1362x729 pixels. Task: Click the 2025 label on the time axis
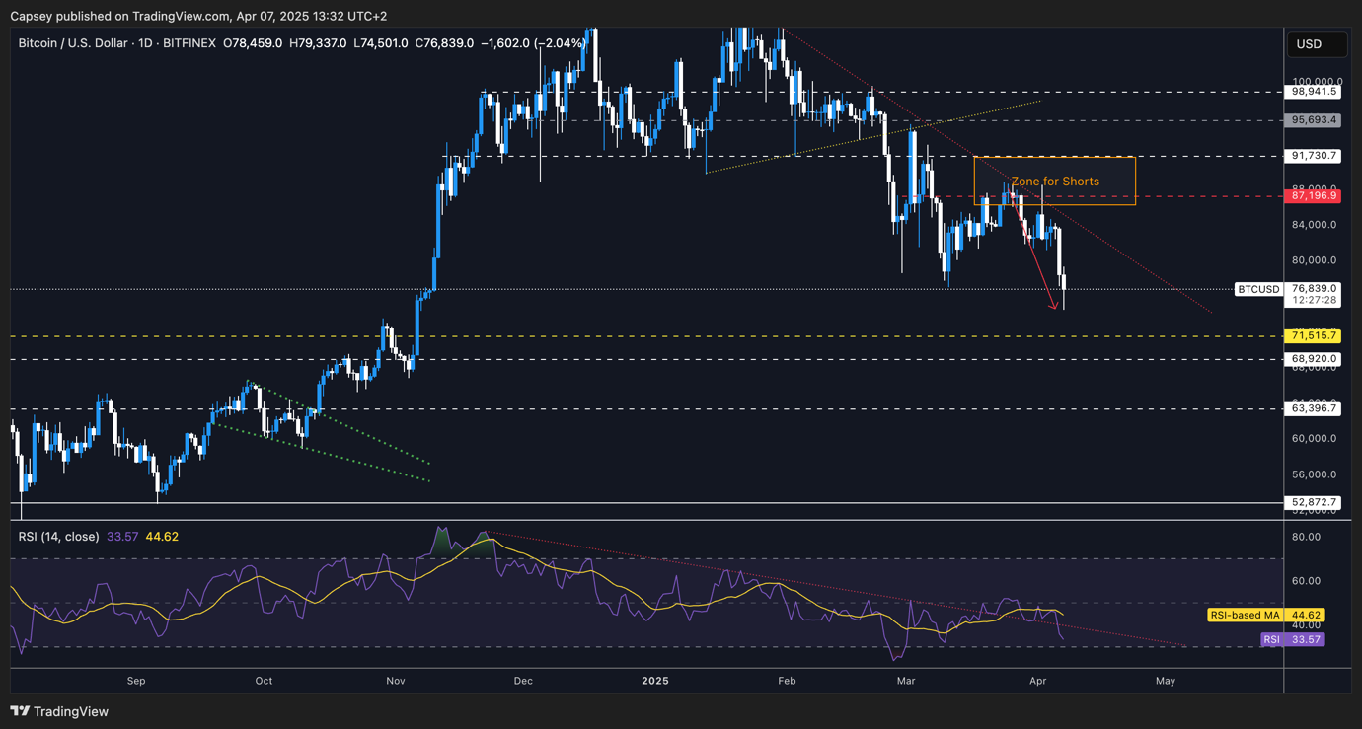[655, 681]
